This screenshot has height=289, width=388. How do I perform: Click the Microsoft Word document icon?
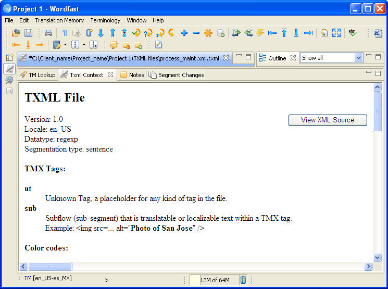[378, 33]
